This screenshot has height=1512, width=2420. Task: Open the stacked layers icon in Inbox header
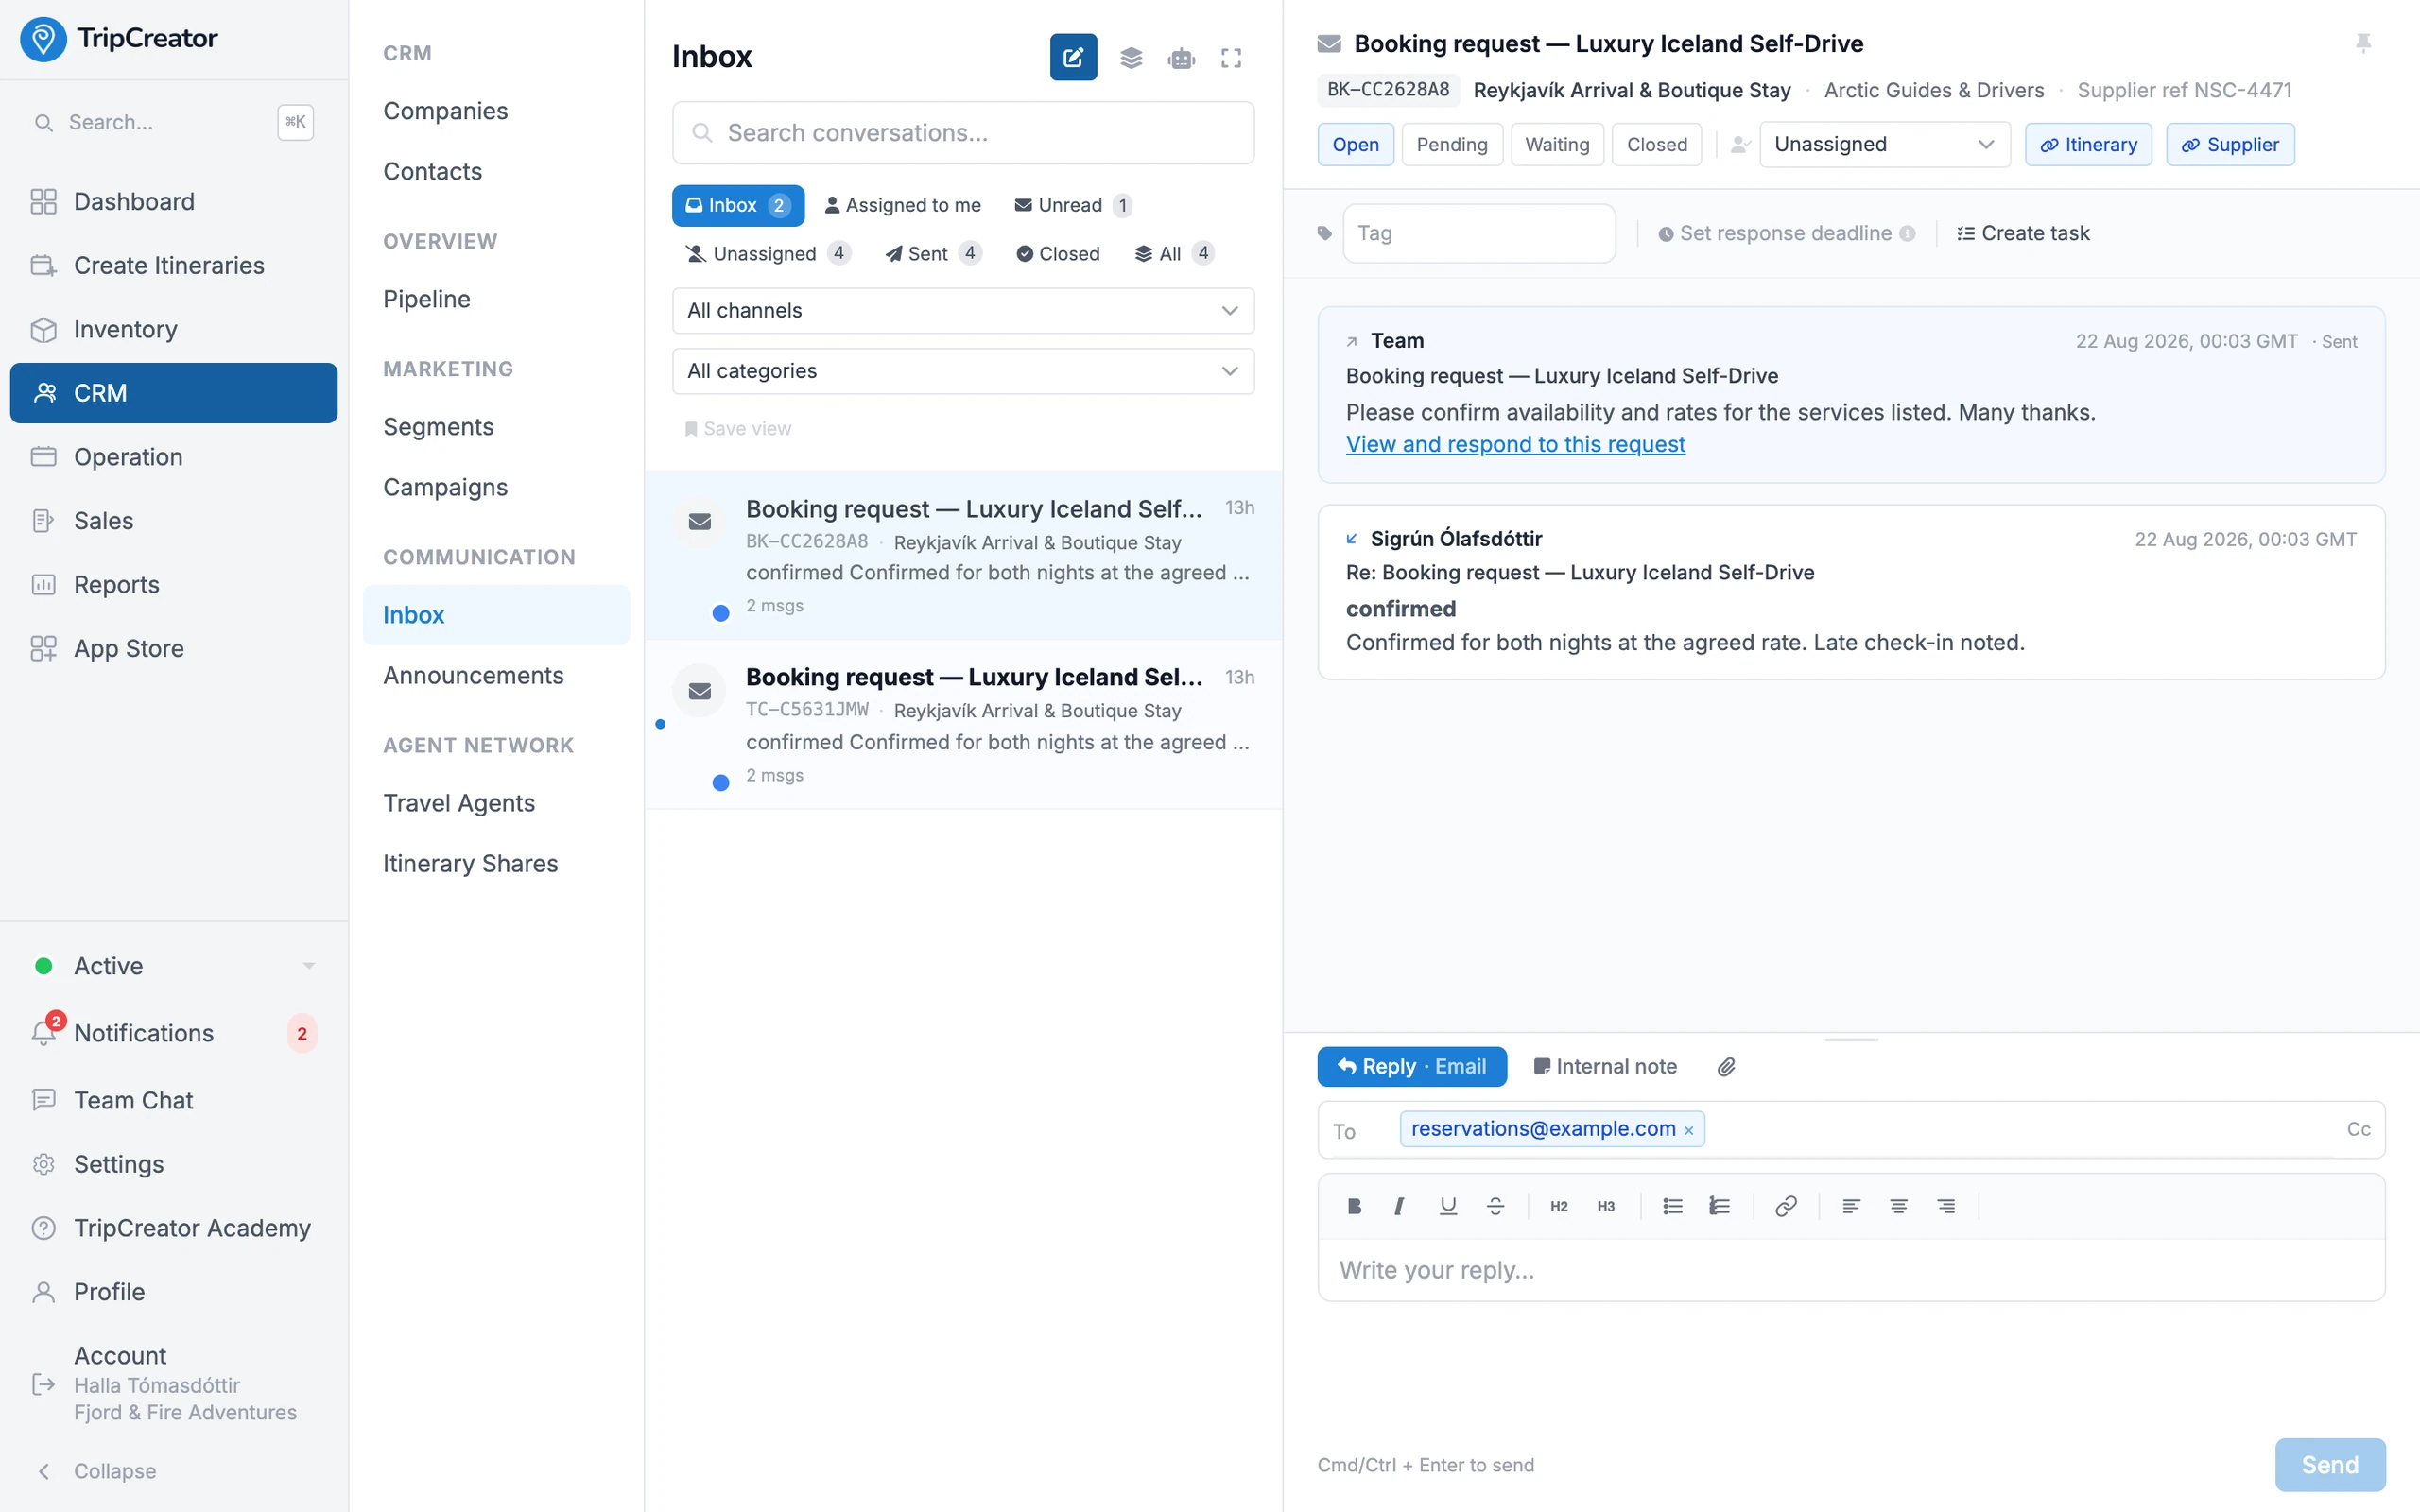pyautogui.click(x=1131, y=58)
